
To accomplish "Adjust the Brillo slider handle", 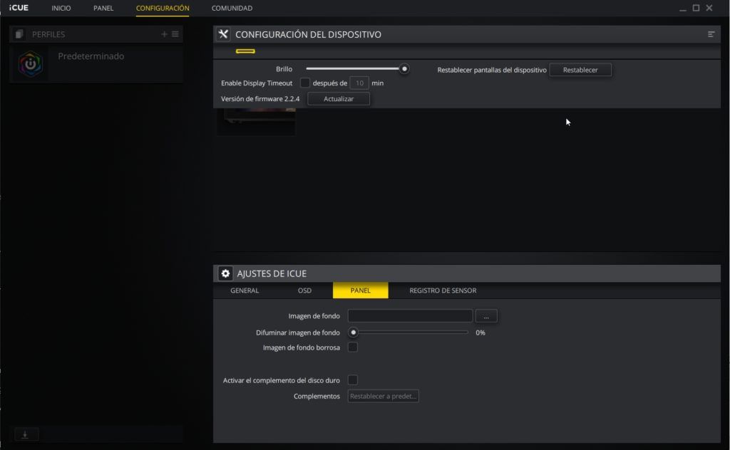I will click(405, 69).
